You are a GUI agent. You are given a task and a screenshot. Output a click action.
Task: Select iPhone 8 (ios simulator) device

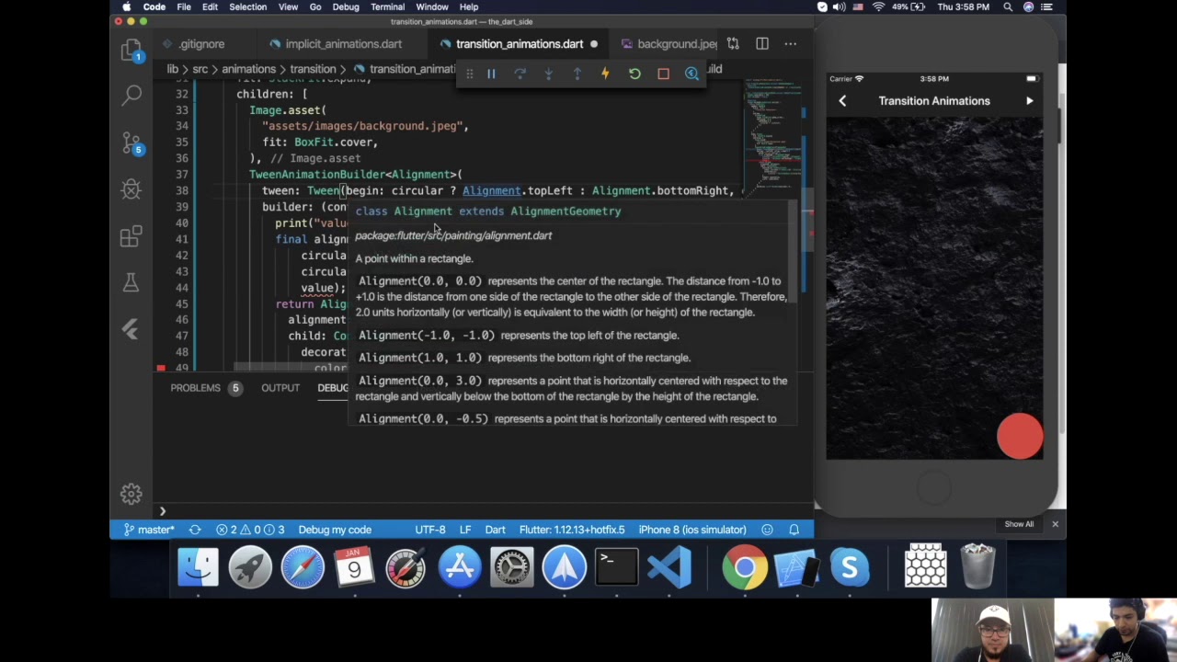point(692,530)
